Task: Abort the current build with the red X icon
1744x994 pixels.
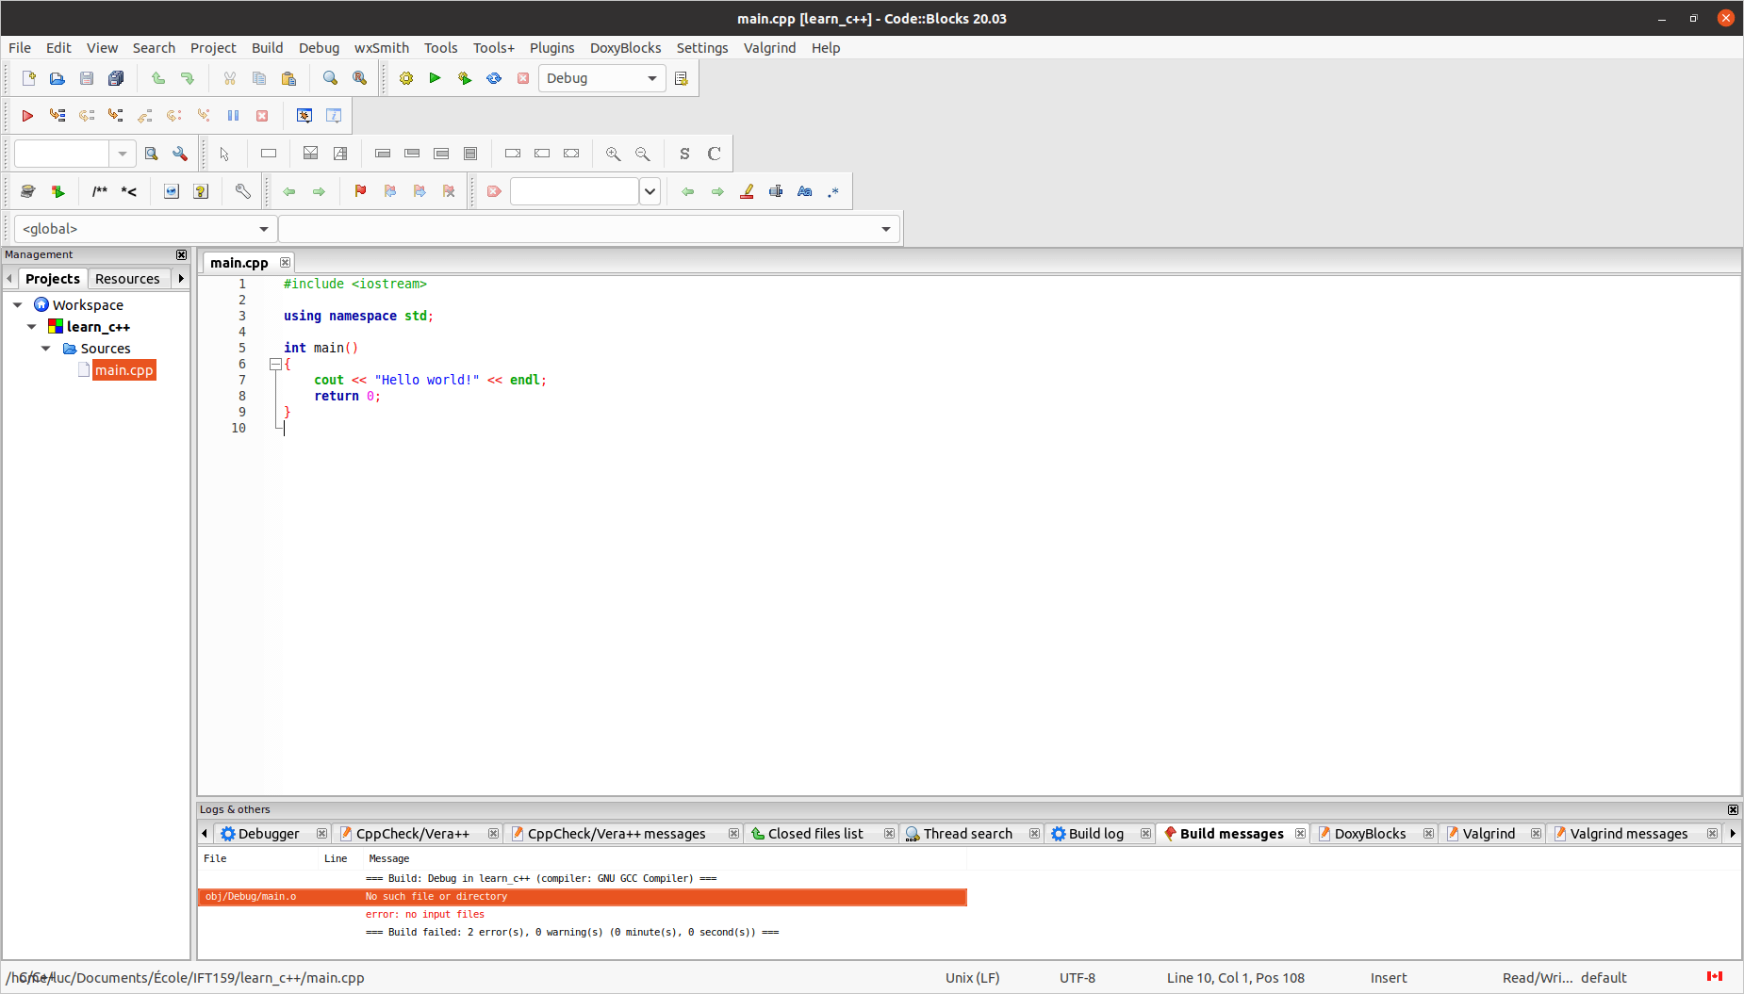Action: coord(523,78)
